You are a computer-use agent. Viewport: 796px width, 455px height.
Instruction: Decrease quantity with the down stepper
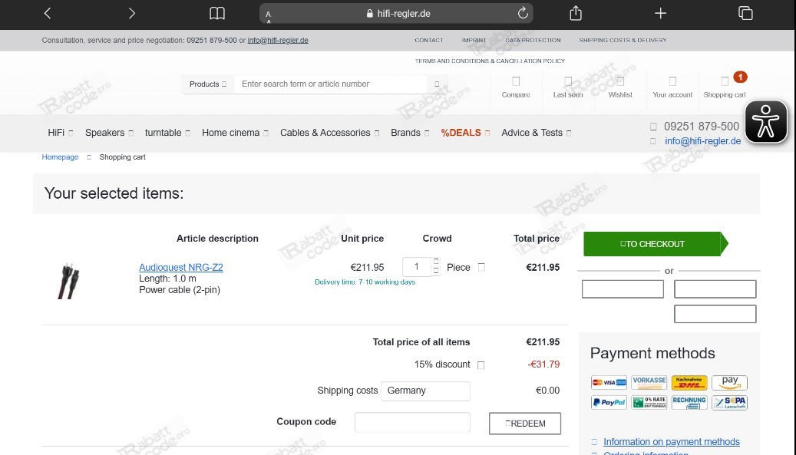(x=436, y=272)
